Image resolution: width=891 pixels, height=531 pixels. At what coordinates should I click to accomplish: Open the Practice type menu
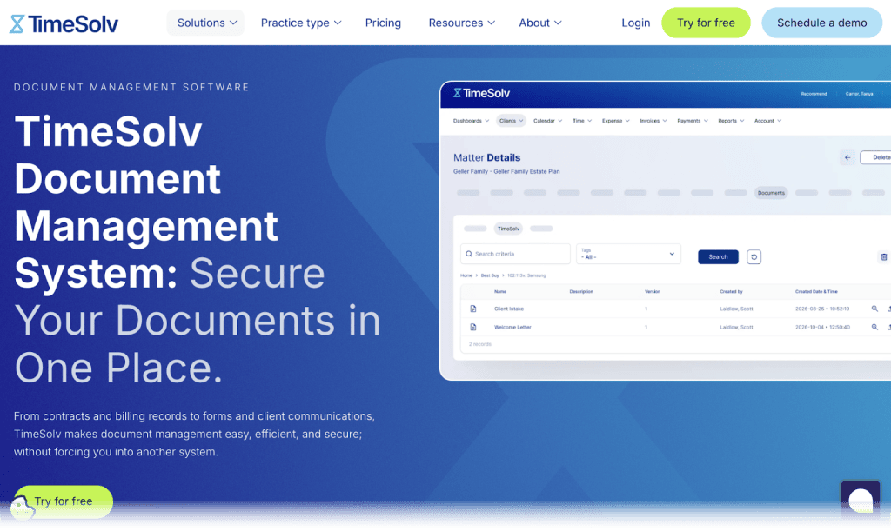tap(300, 23)
